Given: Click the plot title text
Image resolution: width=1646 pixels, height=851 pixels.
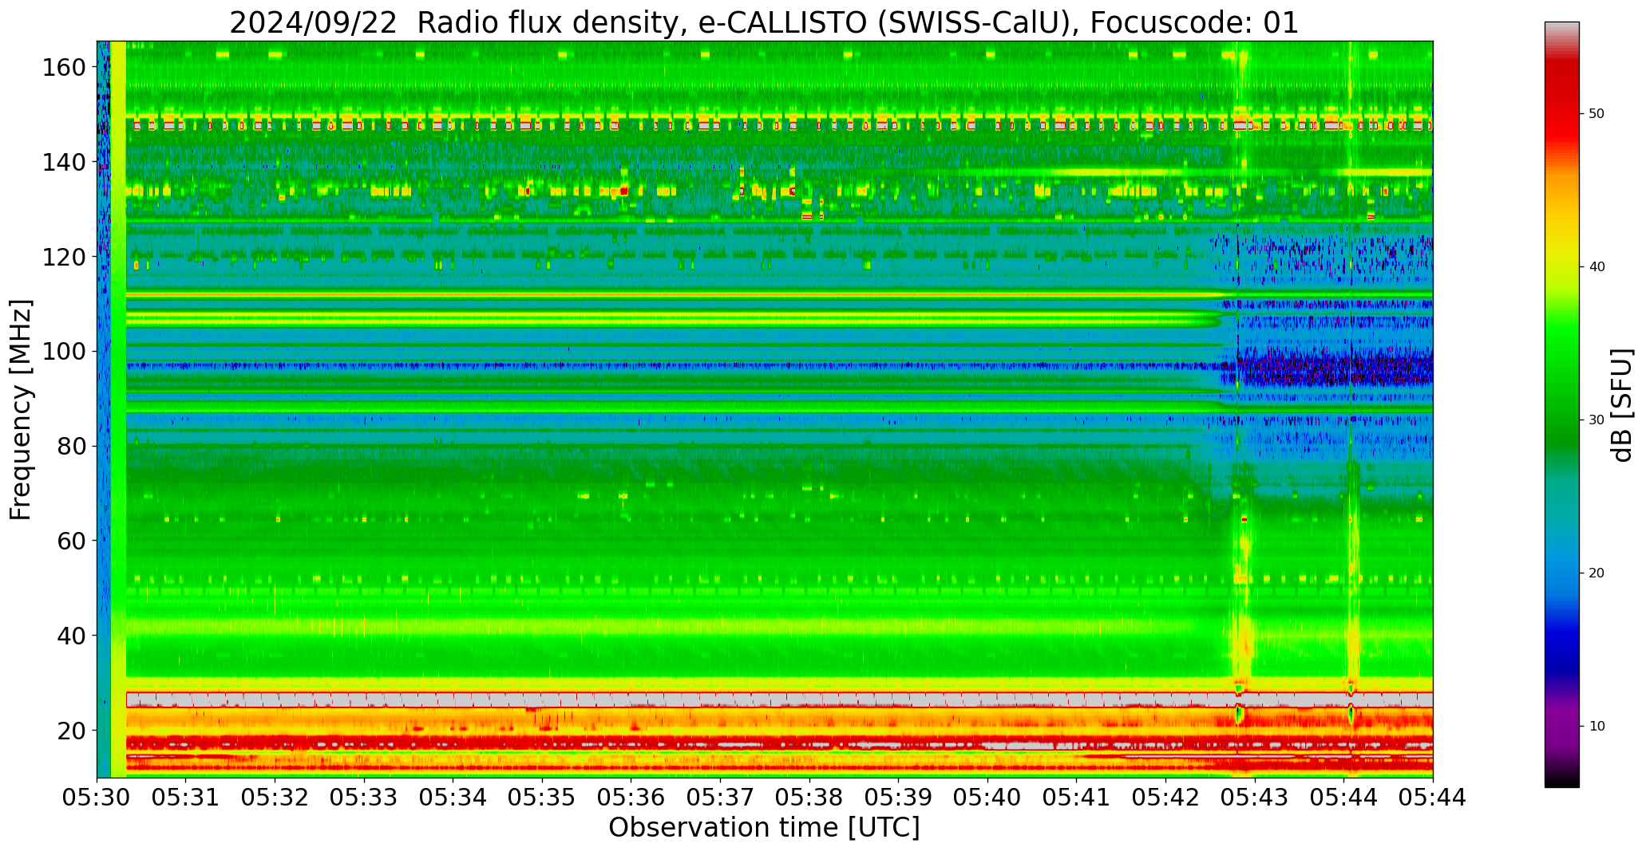Looking at the screenshot, I should [x=764, y=22].
